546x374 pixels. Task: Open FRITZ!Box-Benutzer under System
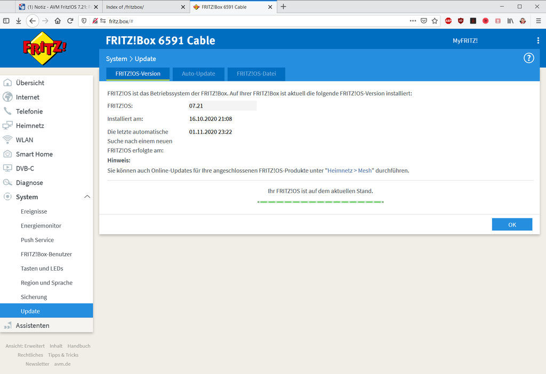coord(46,254)
